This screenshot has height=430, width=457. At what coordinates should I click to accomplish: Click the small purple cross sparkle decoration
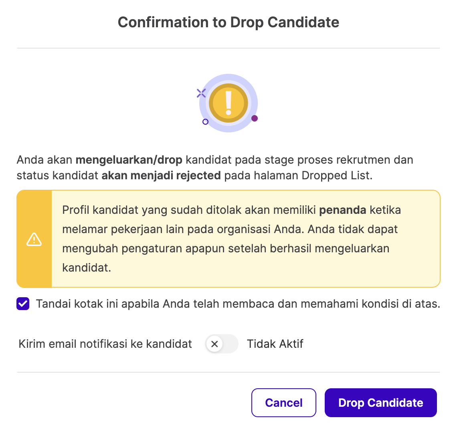click(201, 93)
